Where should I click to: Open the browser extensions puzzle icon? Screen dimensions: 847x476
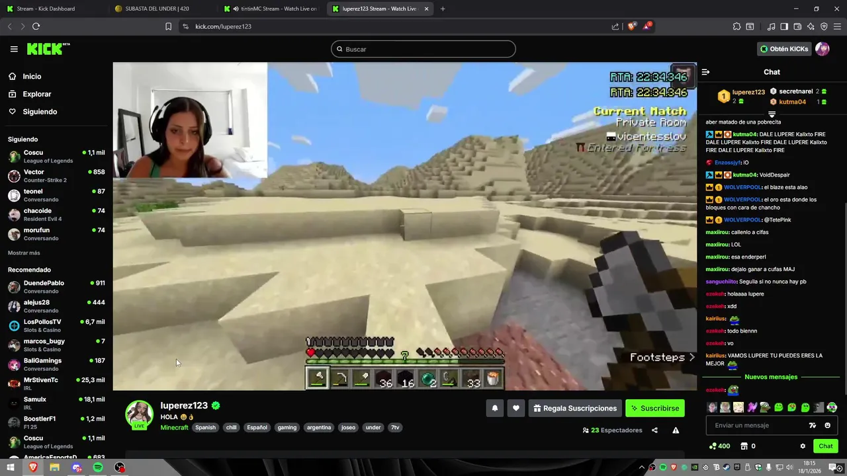[x=736, y=26]
